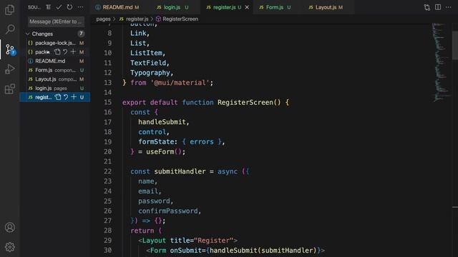Commit changes with the checkmark icon
This screenshot has width=458, height=257.
59,7
